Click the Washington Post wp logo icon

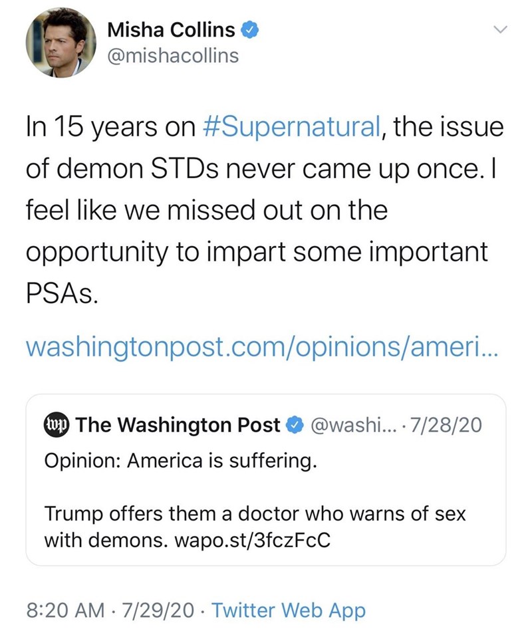(57, 424)
